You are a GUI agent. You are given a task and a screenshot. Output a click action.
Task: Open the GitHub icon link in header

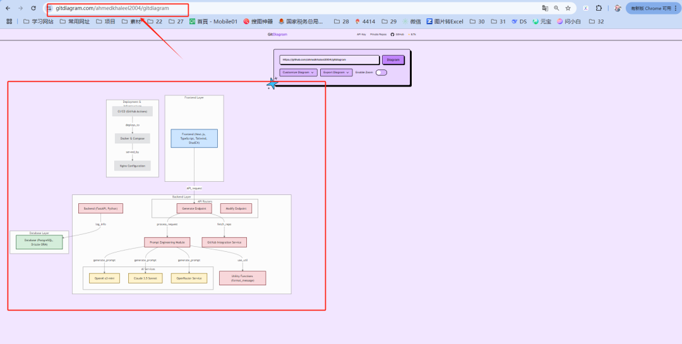(x=392, y=34)
